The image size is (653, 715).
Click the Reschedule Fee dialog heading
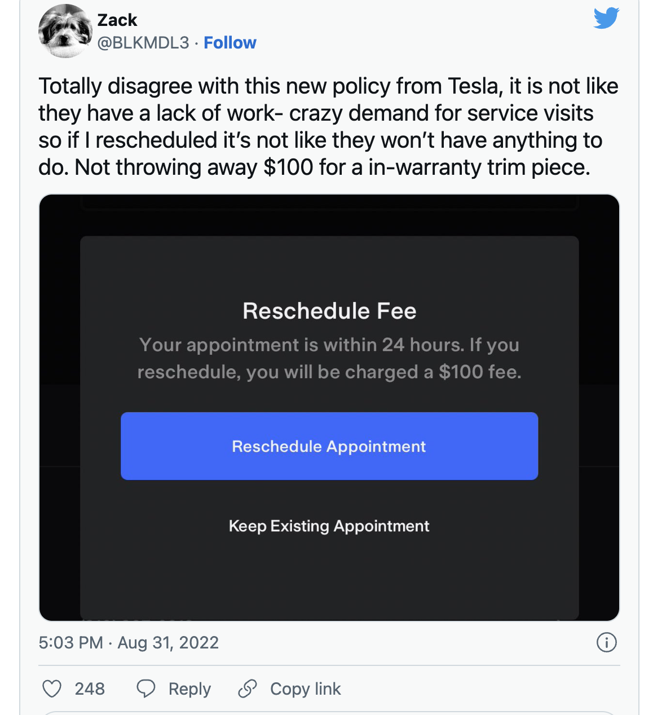(329, 311)
